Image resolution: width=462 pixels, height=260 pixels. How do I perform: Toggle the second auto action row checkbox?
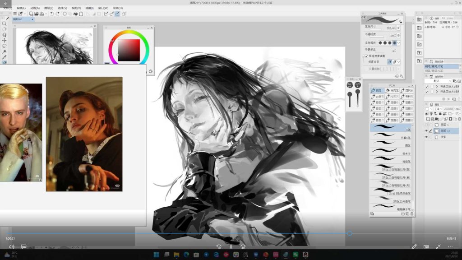427,92
